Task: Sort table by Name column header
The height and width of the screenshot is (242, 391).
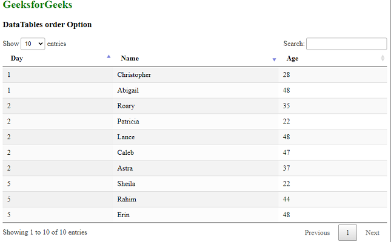Action: coord(130,59)
